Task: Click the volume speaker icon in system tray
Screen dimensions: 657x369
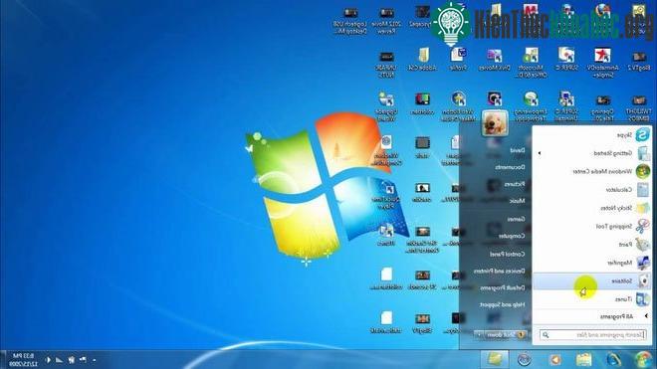Action: point(48,360)
